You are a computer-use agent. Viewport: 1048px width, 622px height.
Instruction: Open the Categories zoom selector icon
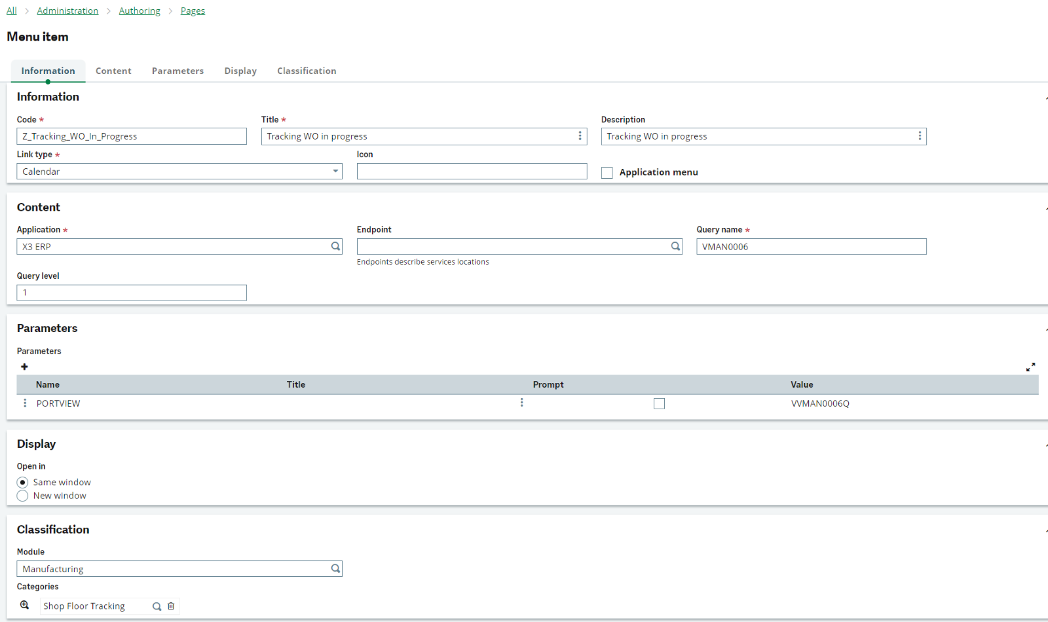point(24,605)
